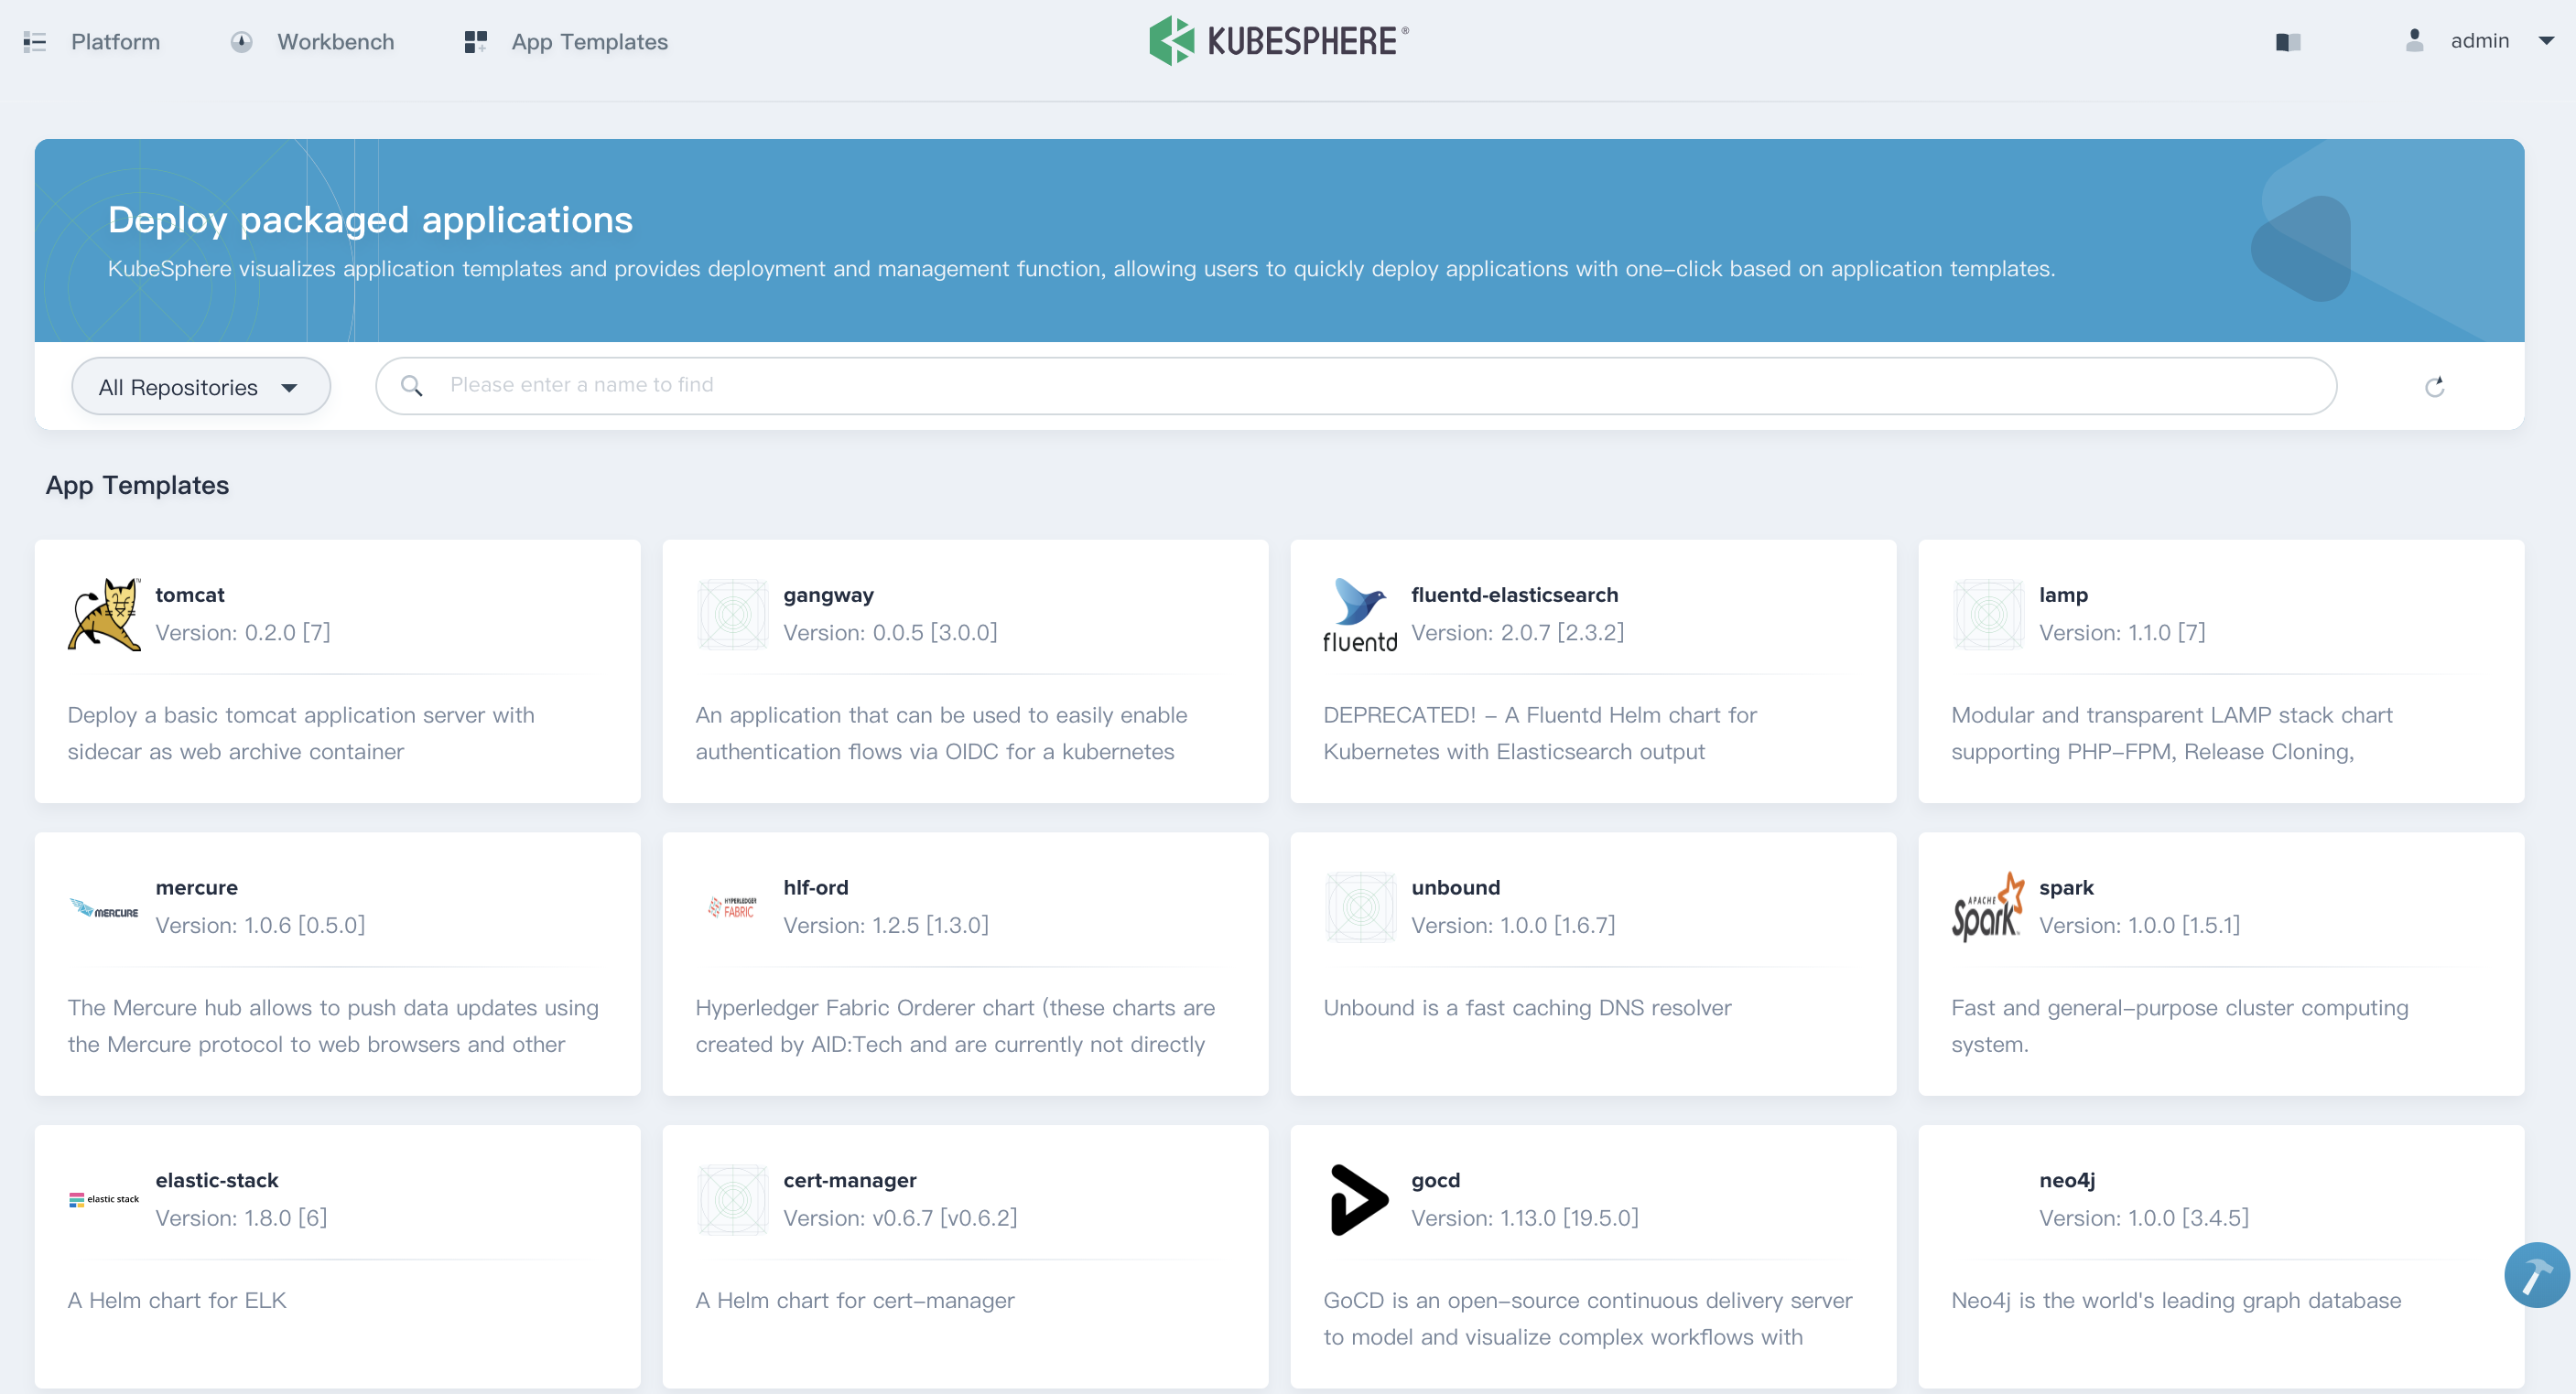Click the Hyperledger Fabric logo
2576x1394 pixels.
[x=732, y=907]
